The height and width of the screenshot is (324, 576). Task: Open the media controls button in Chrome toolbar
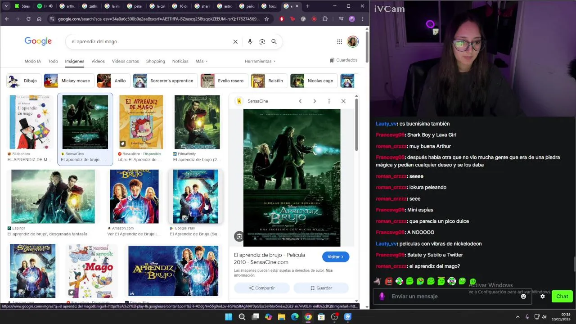(x=341, y=19)
